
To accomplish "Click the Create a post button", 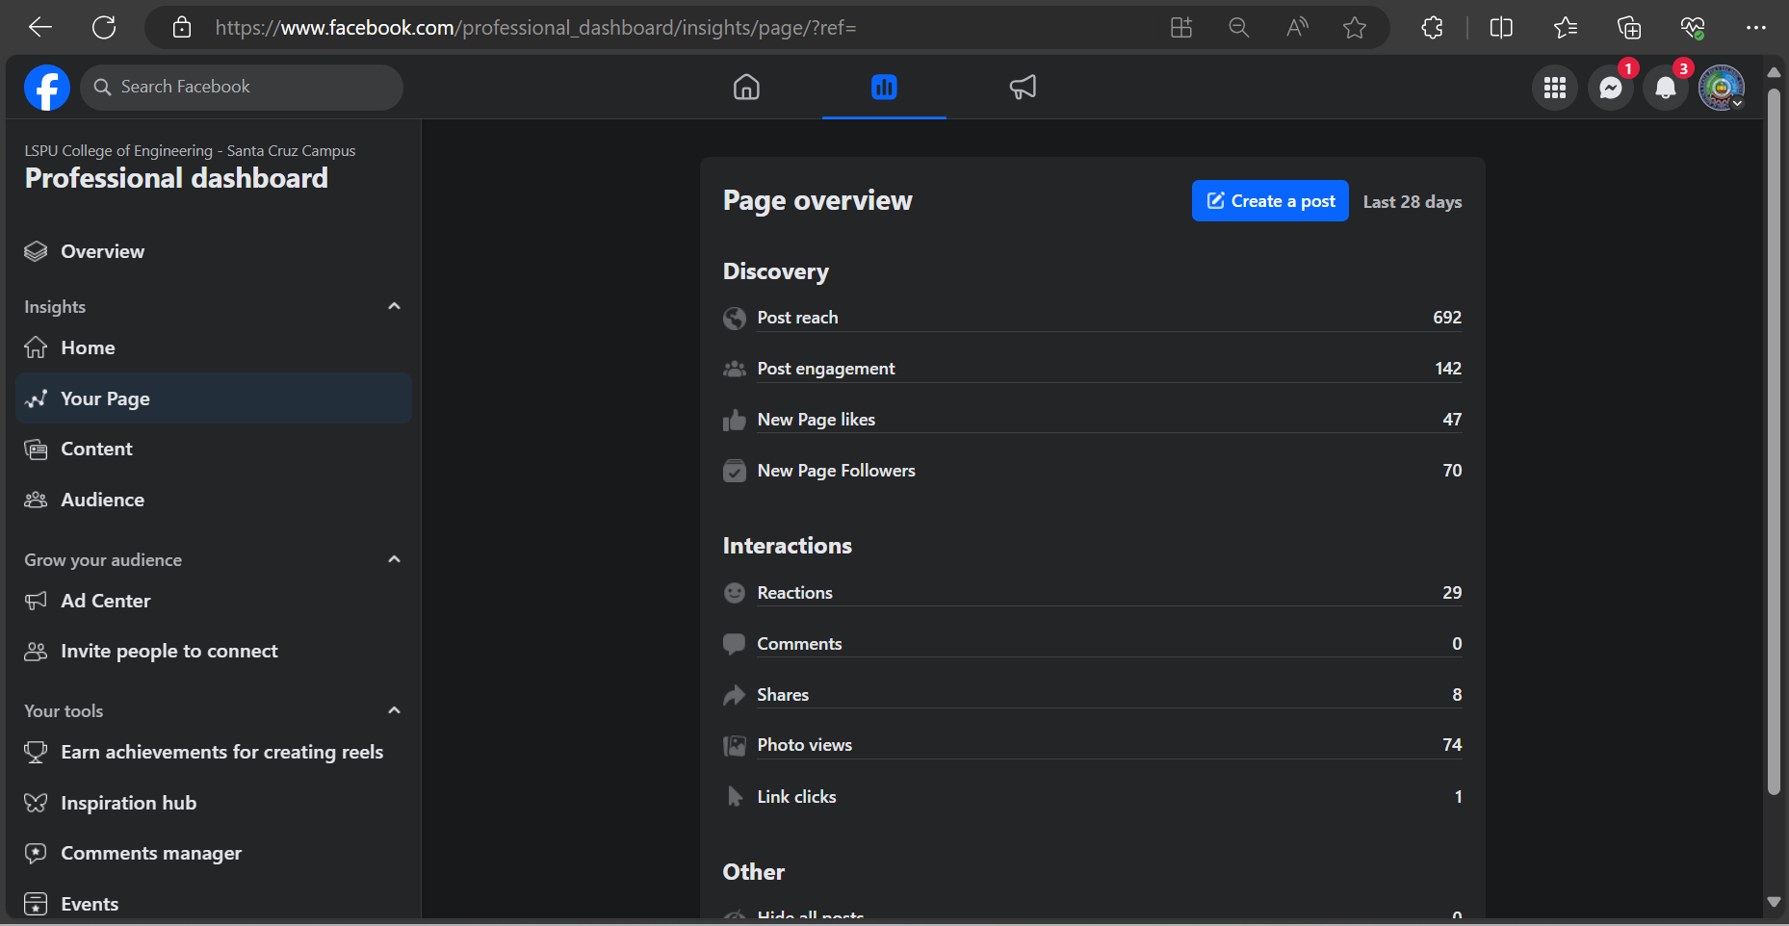I will click(1270, 201).
